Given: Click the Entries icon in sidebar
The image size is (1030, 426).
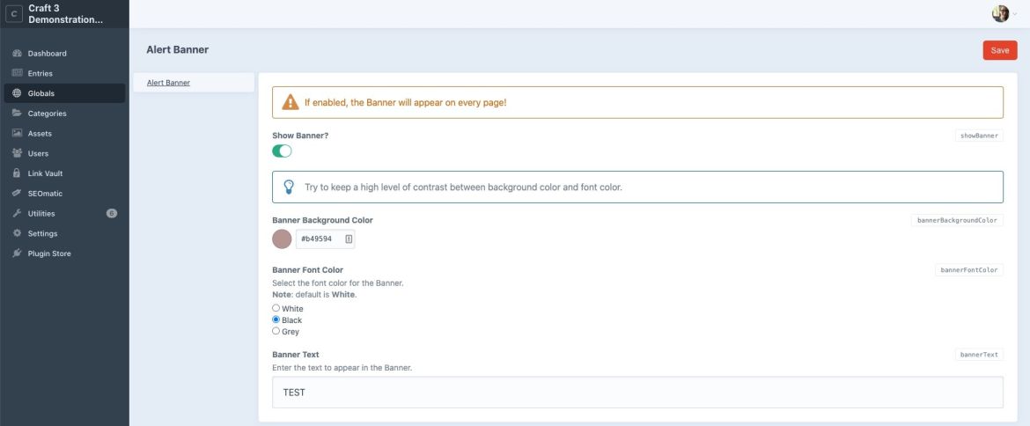Looking at the screenshot, I should 17,73.
